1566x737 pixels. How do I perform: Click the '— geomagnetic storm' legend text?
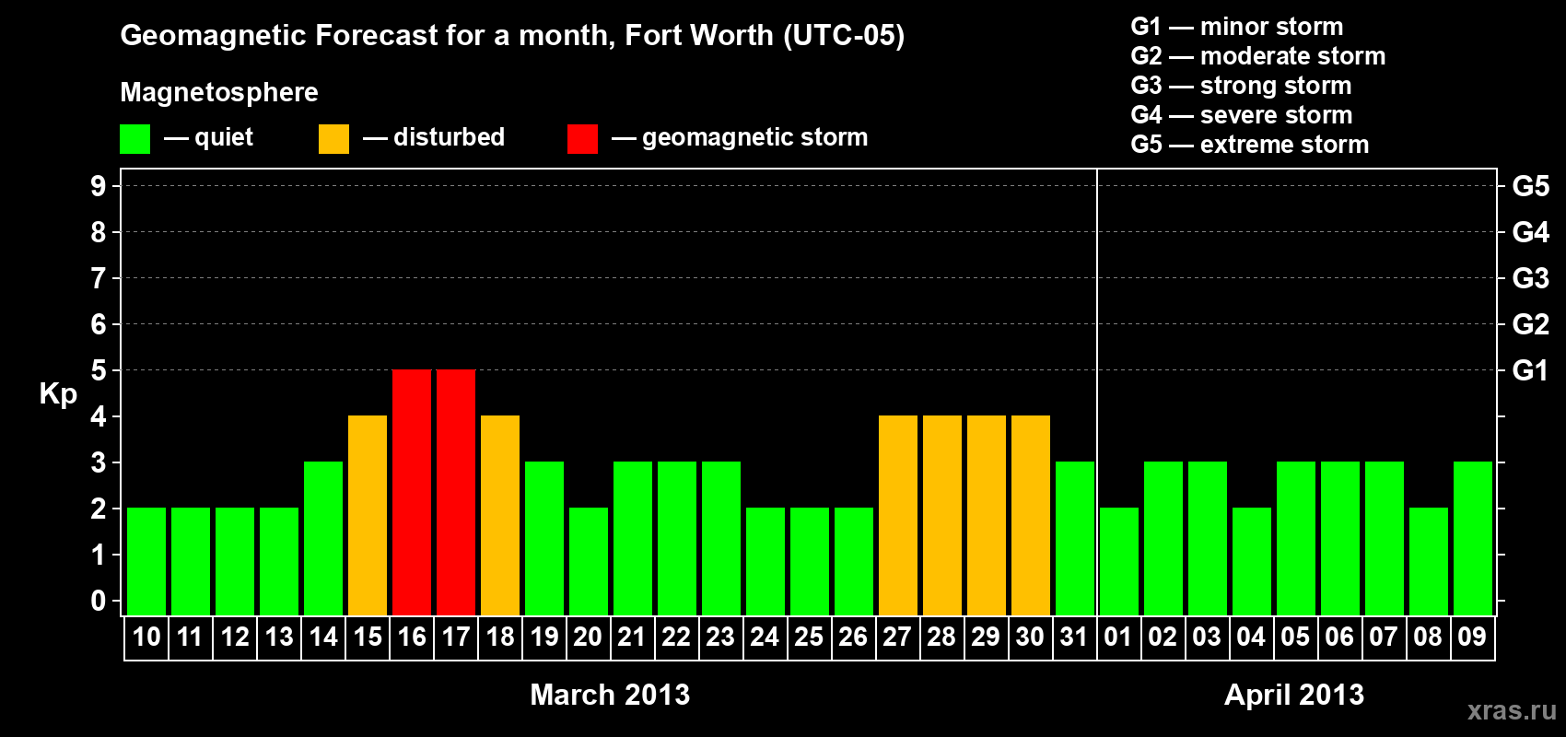[x=740, y=137]
